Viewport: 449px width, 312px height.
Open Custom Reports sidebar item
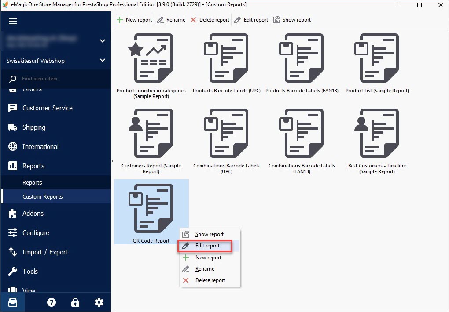[56, 196]
